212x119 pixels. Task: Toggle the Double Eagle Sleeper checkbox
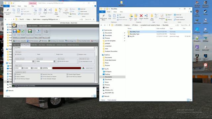pos(67,74)
